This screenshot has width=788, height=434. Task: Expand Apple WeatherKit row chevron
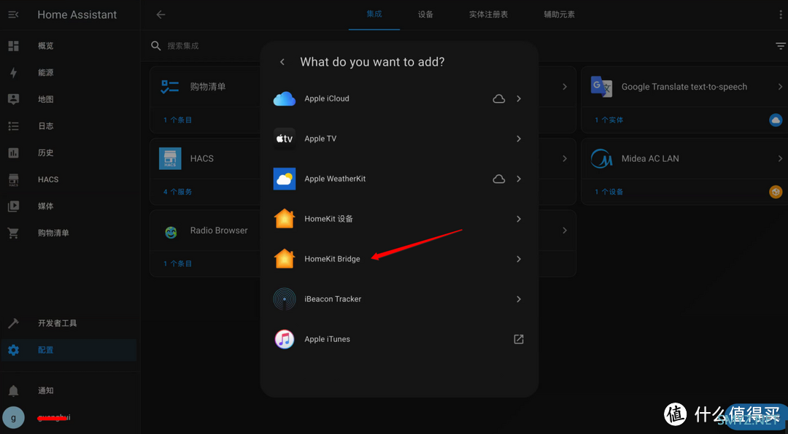tap(519, 179)
